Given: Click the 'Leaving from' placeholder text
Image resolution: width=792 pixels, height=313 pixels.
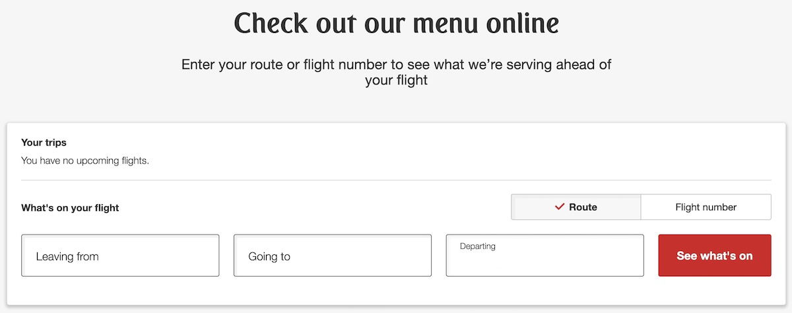Looking at the screenshot, I should coord(67,256).
